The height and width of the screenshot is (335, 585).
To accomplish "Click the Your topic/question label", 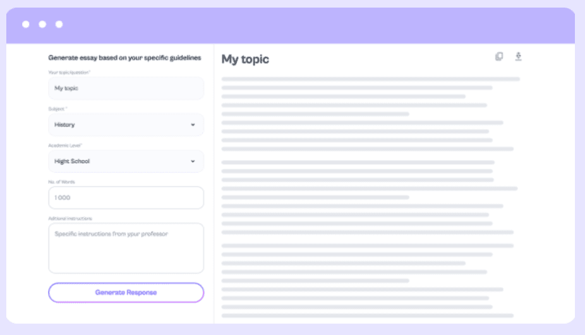I will click(x=69, y=73).
